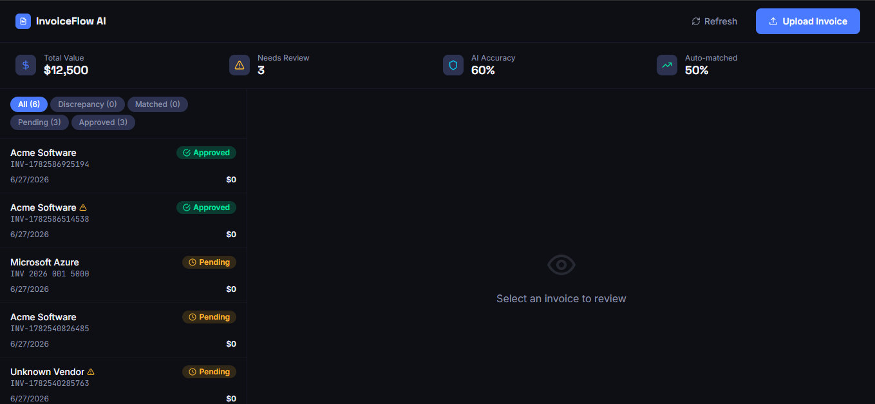Switch to Pending (3) filter
Screen dimensions: 875x404
pyautogui.click(x=39, y=122)
